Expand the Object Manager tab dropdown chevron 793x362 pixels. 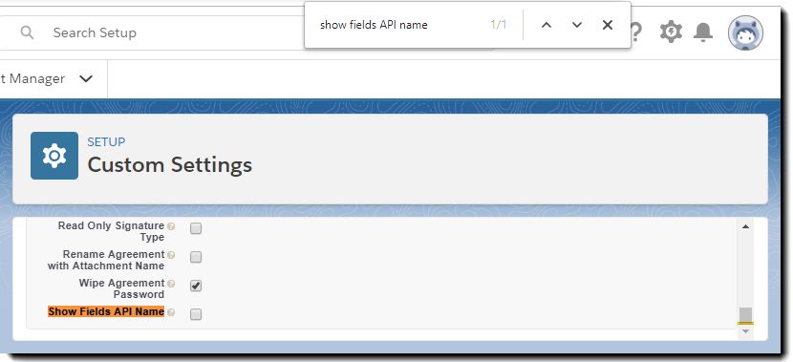tap(86, 79)
